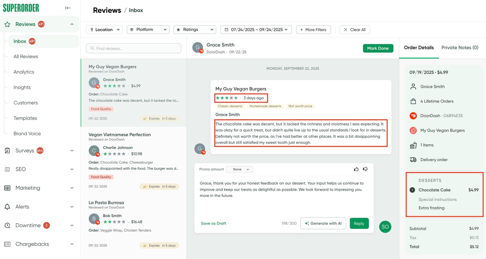Click the Downtime clock icon
Image resolution: width=486 pixels, height=259 pixels.
(x=7, y=225)
